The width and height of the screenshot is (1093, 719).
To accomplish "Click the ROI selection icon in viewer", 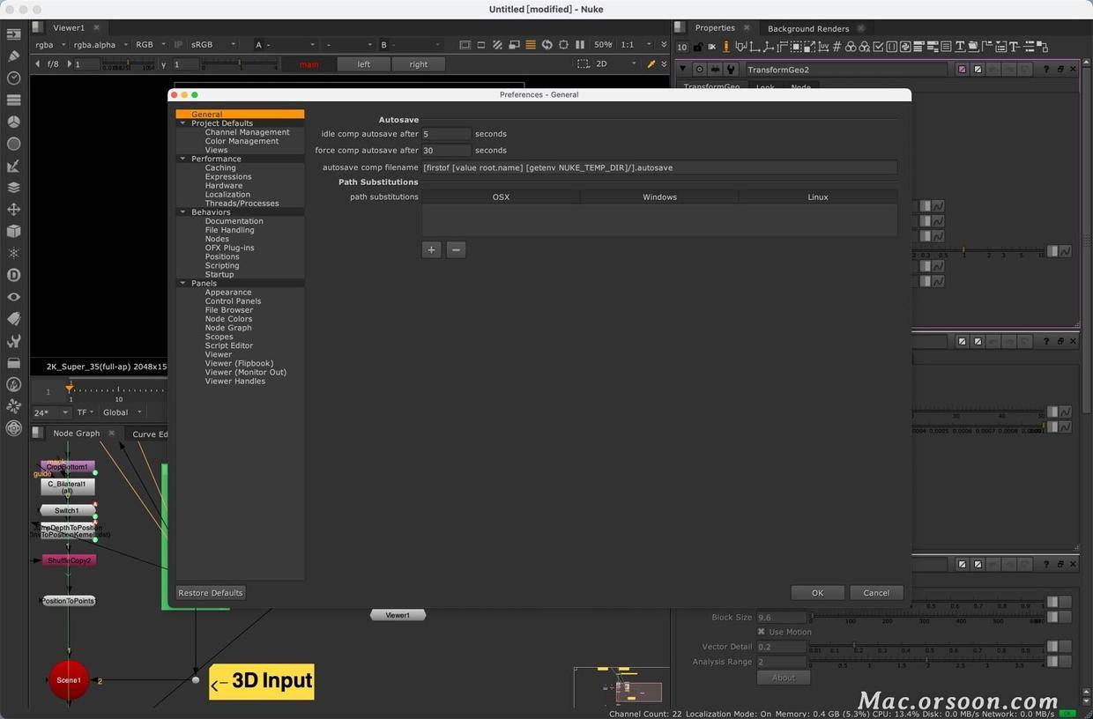I will (x=583, y=63).
